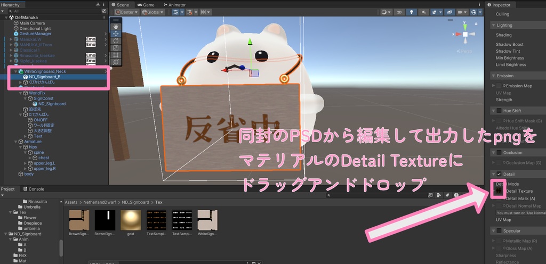
Task: Collapse the Armature object
Action: 16,142
